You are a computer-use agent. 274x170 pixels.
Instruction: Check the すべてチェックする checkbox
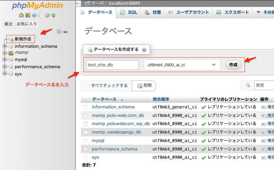[x=87, y=85]
